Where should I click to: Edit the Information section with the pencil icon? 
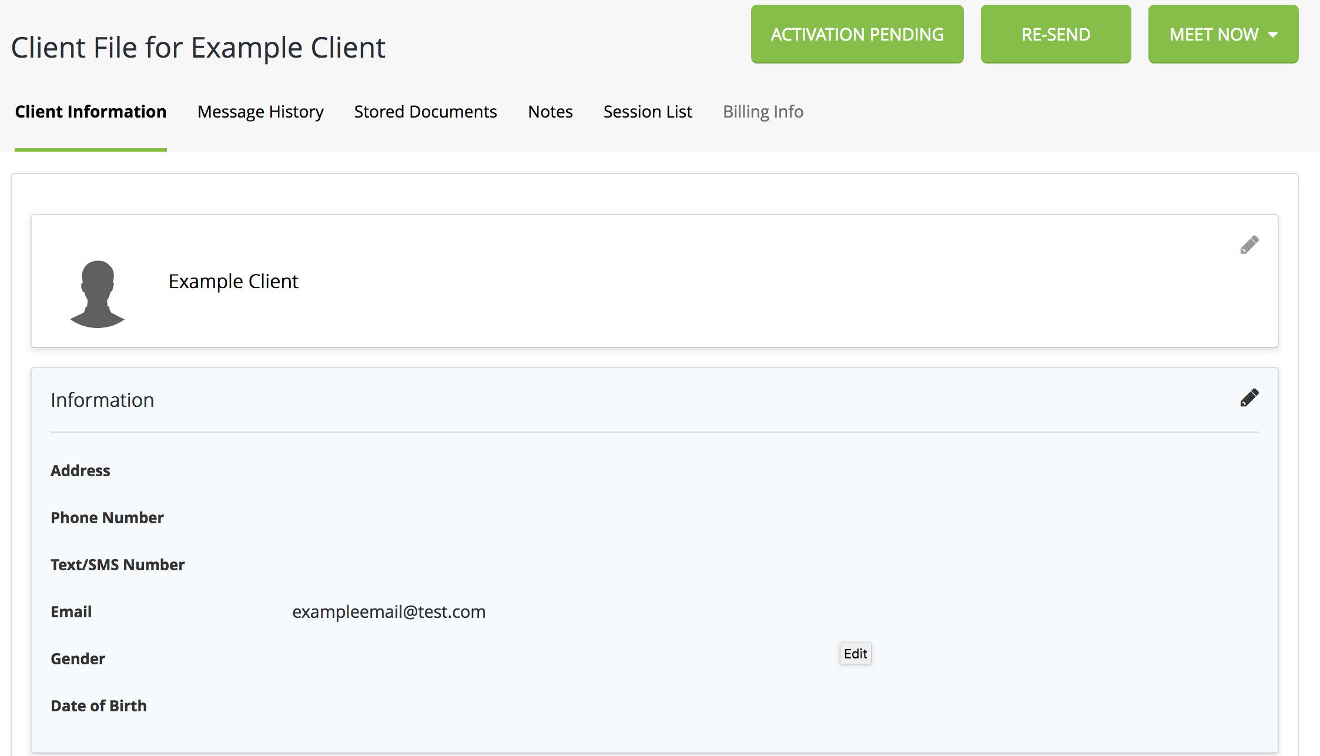click(x=1249, y=398)
